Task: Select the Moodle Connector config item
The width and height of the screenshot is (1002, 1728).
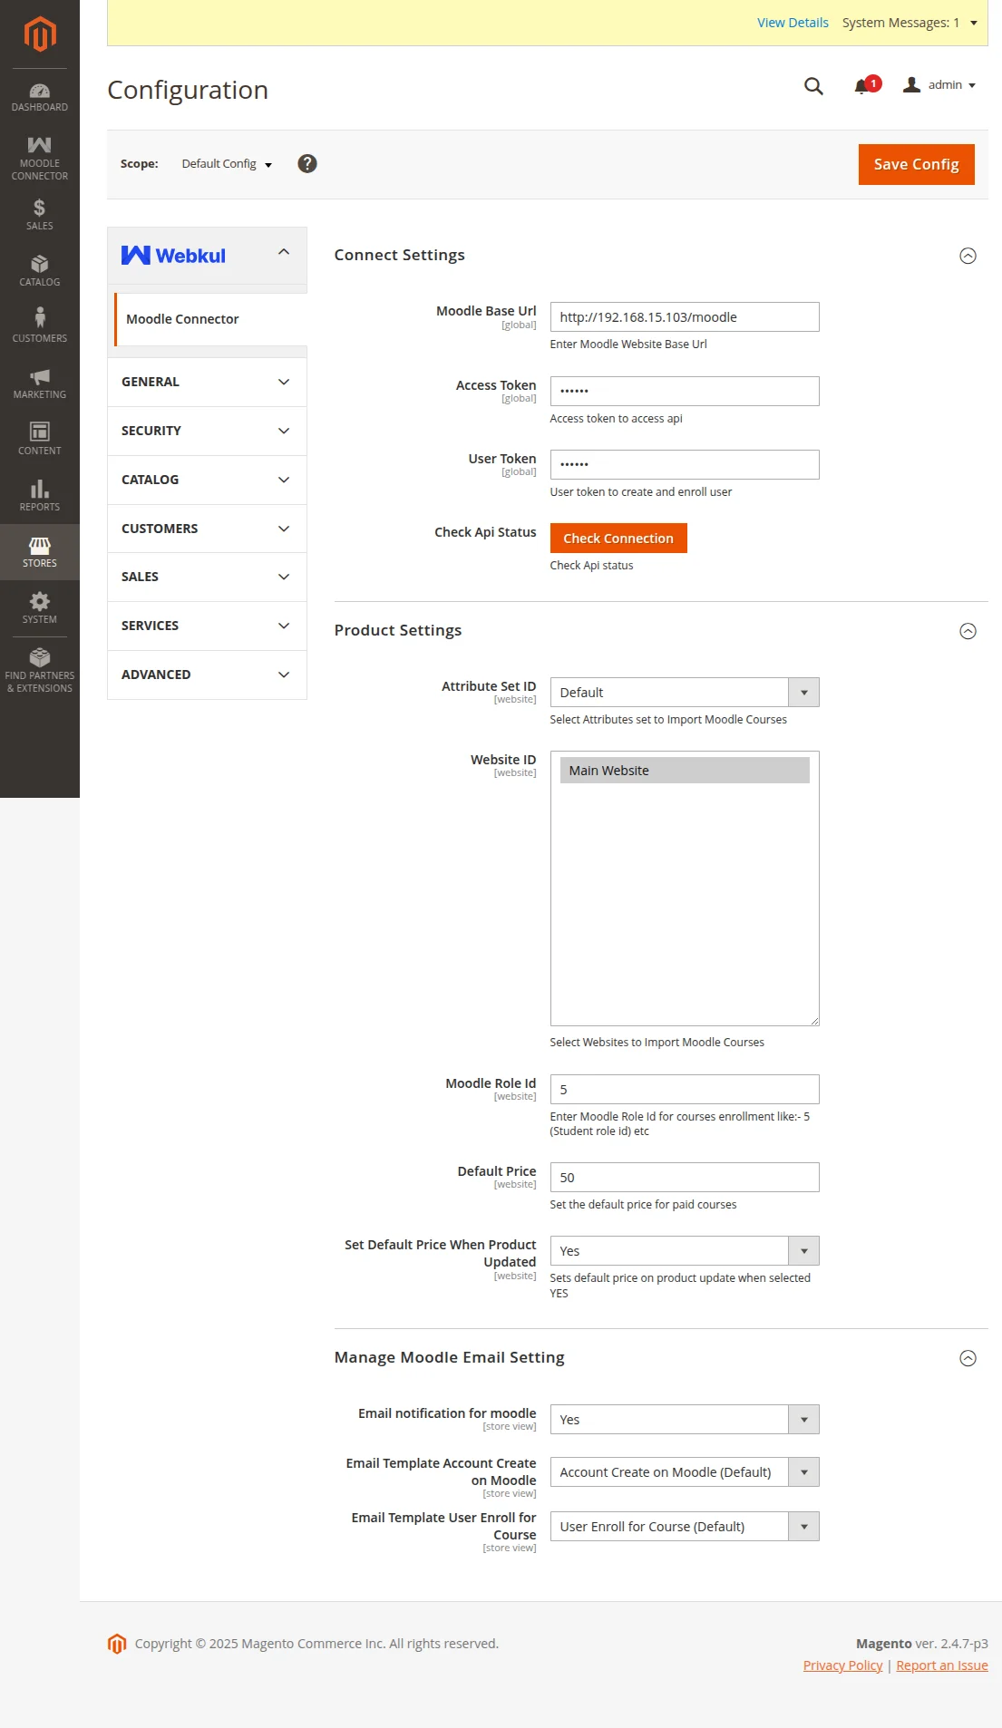Action: tap(210, 319)
